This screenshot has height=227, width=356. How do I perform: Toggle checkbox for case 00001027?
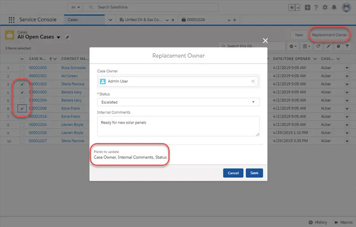[x=22, y=141]
